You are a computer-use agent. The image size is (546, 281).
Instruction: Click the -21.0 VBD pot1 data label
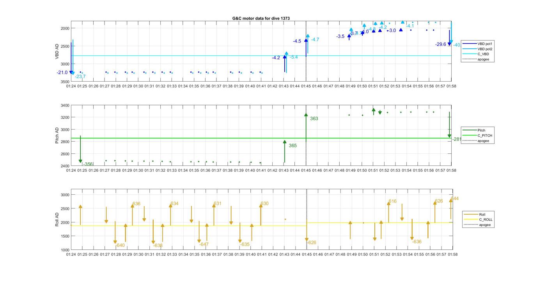(62, 73)
